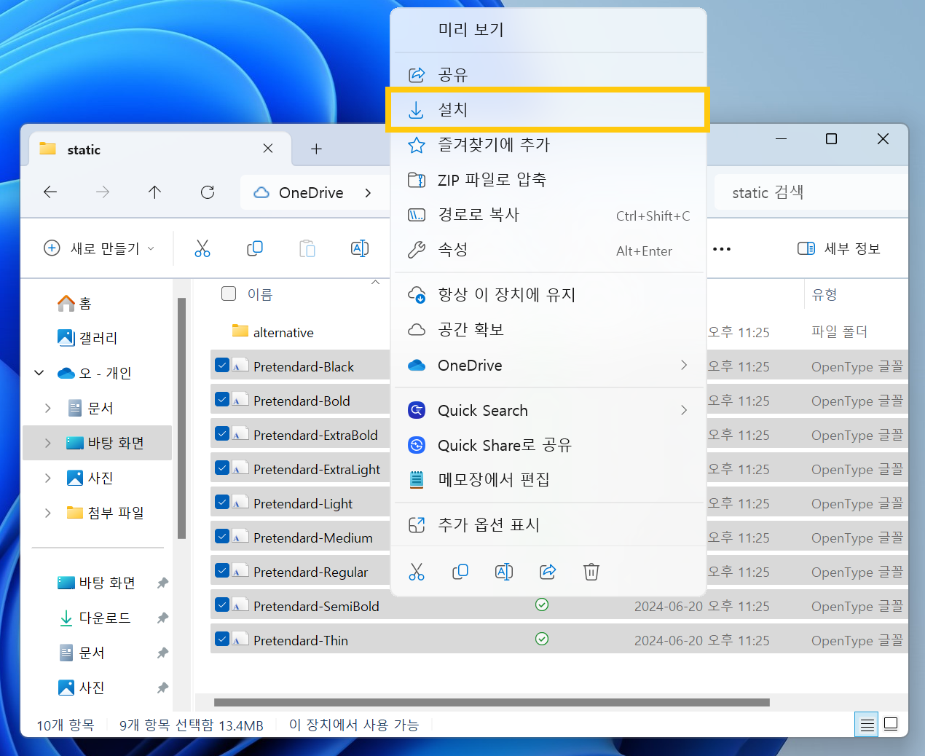The width and height of the screenshot is (925, 756).
Task: Open the alternative folder
Action: pos(283,332)
